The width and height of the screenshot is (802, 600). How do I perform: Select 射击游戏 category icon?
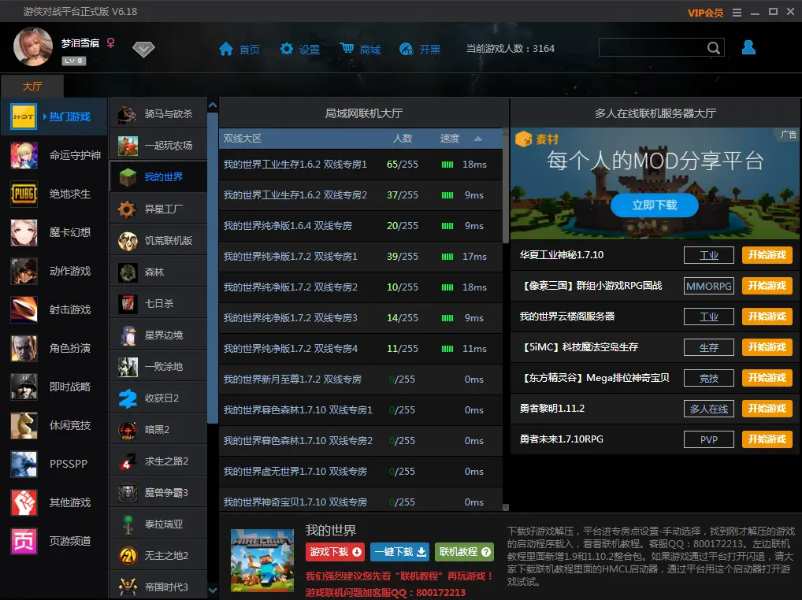point(24,309)
